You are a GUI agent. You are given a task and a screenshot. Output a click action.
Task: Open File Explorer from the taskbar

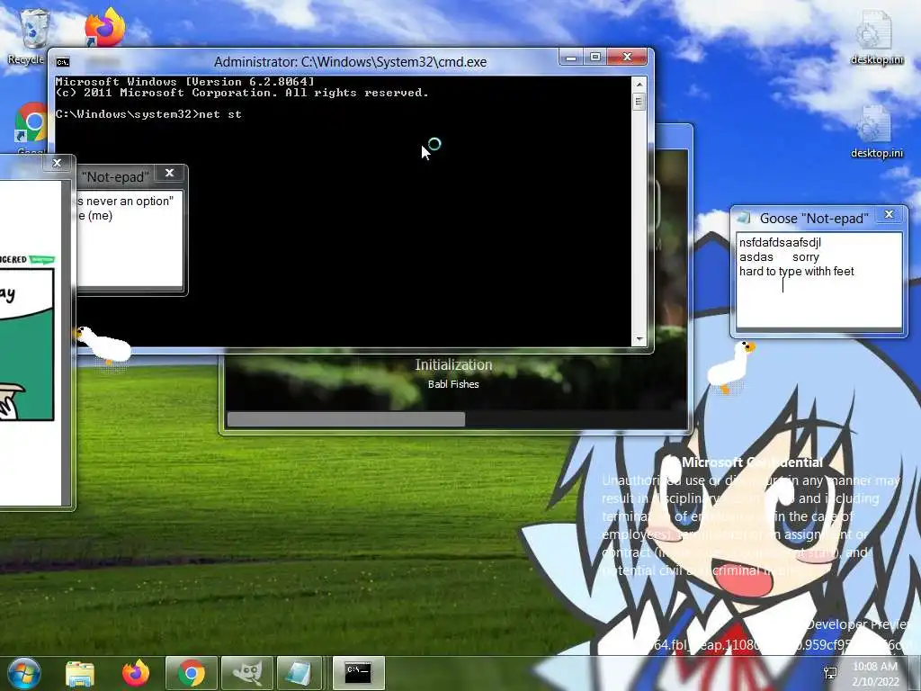coord(80,673)
